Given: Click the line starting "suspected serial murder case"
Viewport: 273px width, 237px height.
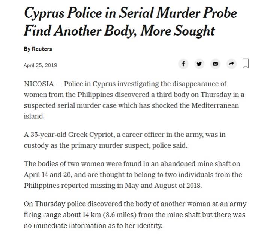Looking at the screenshot, I should [x=131, y=105].
